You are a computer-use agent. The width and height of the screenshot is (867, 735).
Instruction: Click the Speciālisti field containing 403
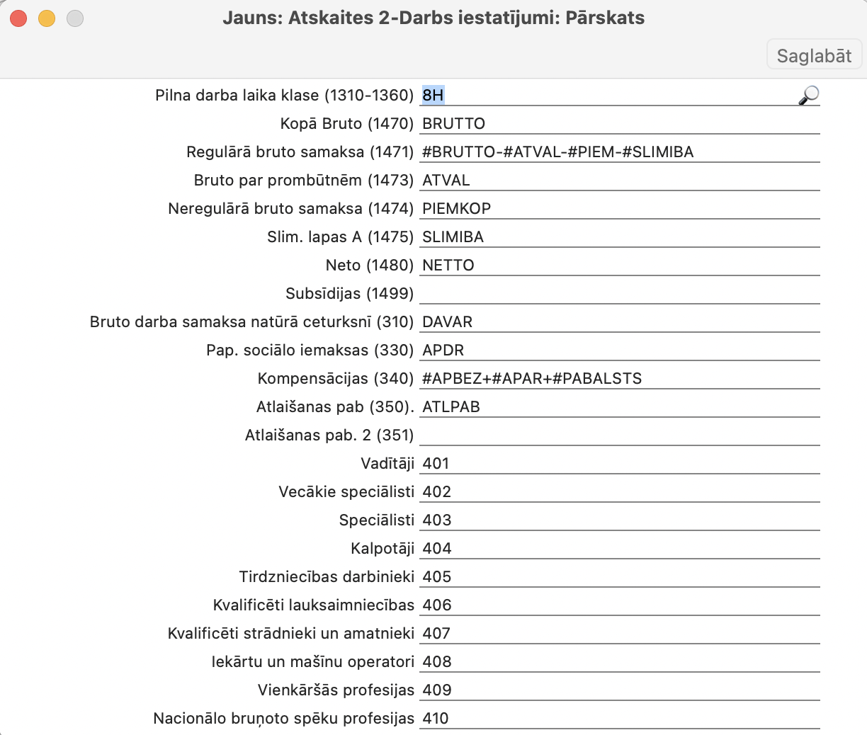pos(619,520)
